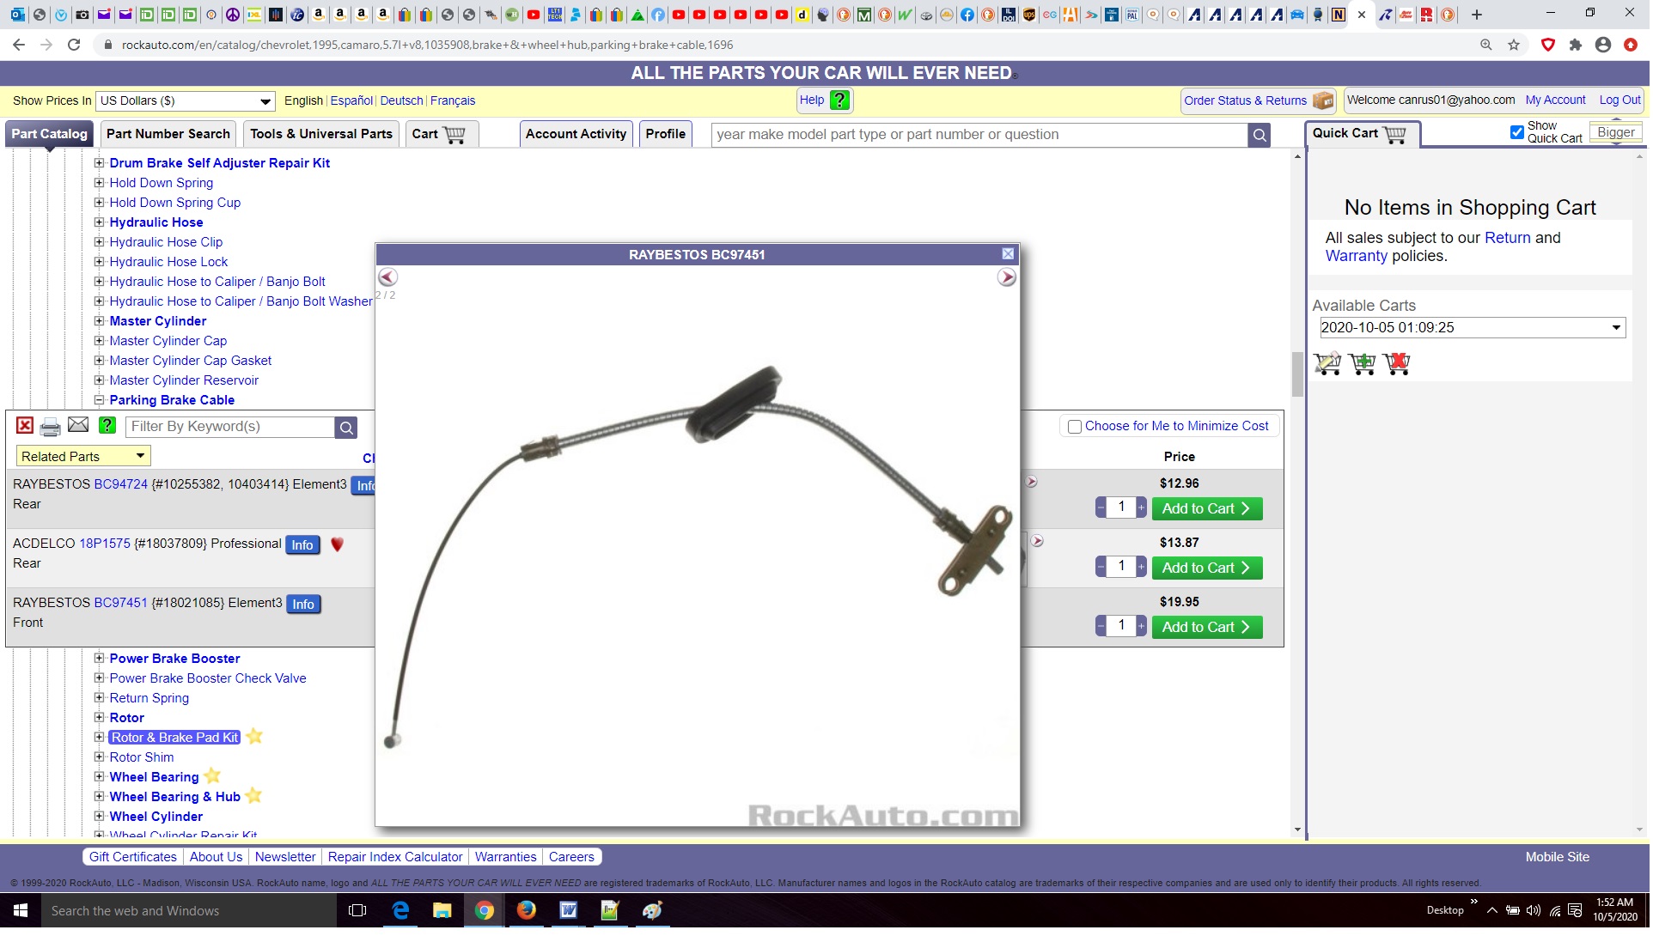Click the red X close parts list icon
Screen dimensions: 1653x936
pyautogui.click(x=25, y=427)
